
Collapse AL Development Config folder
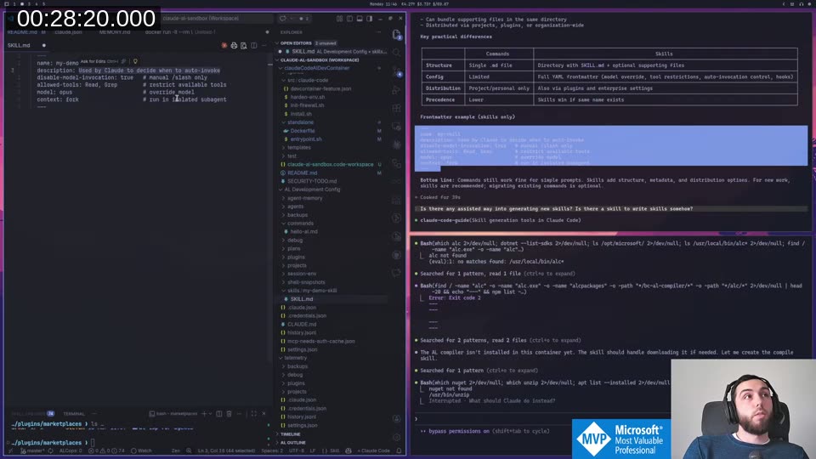tap(312, 190)
